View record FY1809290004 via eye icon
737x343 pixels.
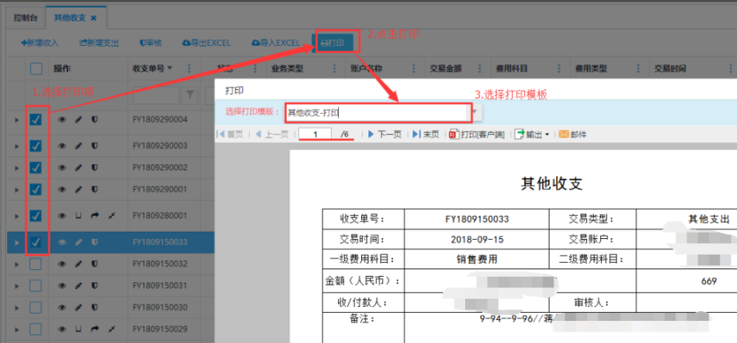pyautogui.click(x=61, y=120)
